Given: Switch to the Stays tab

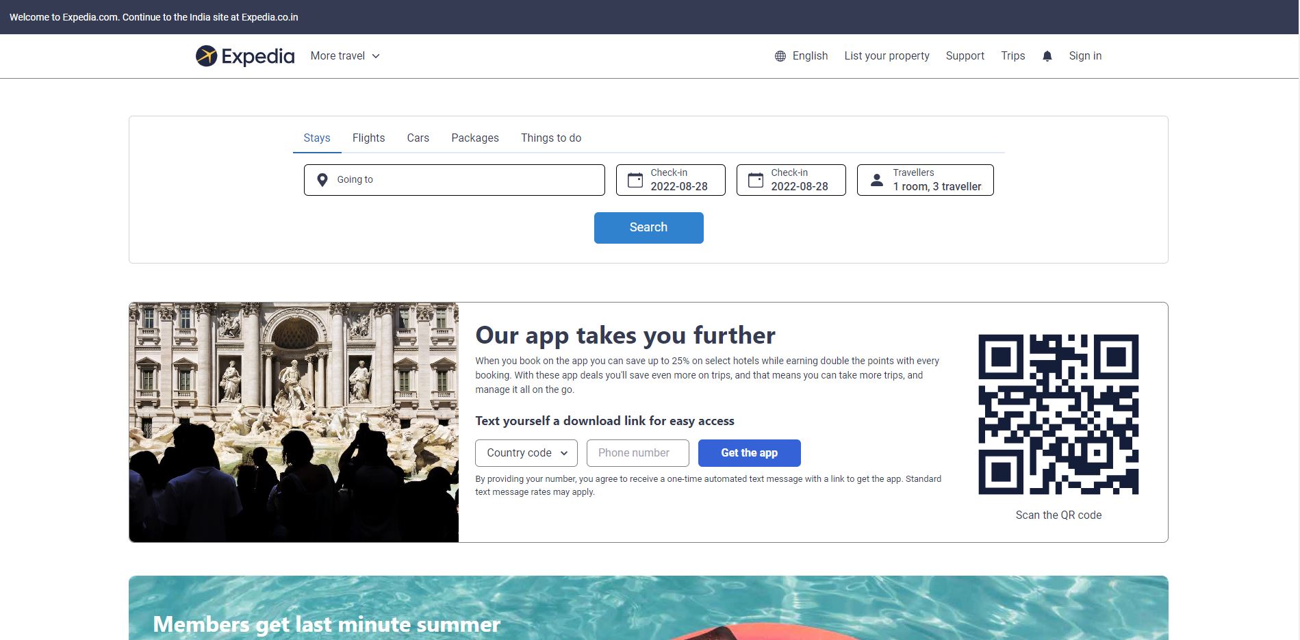Looking at the screenshot, I should click(x=317, y=138).
